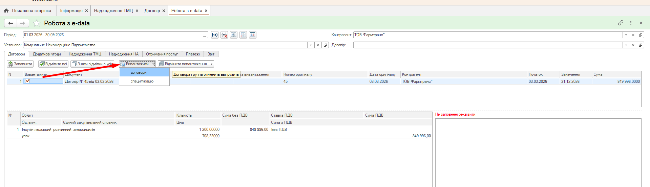This screenshot has height=187, width=650.
Task: Click the disconnect icon with red cross
Action: (224, 35)
